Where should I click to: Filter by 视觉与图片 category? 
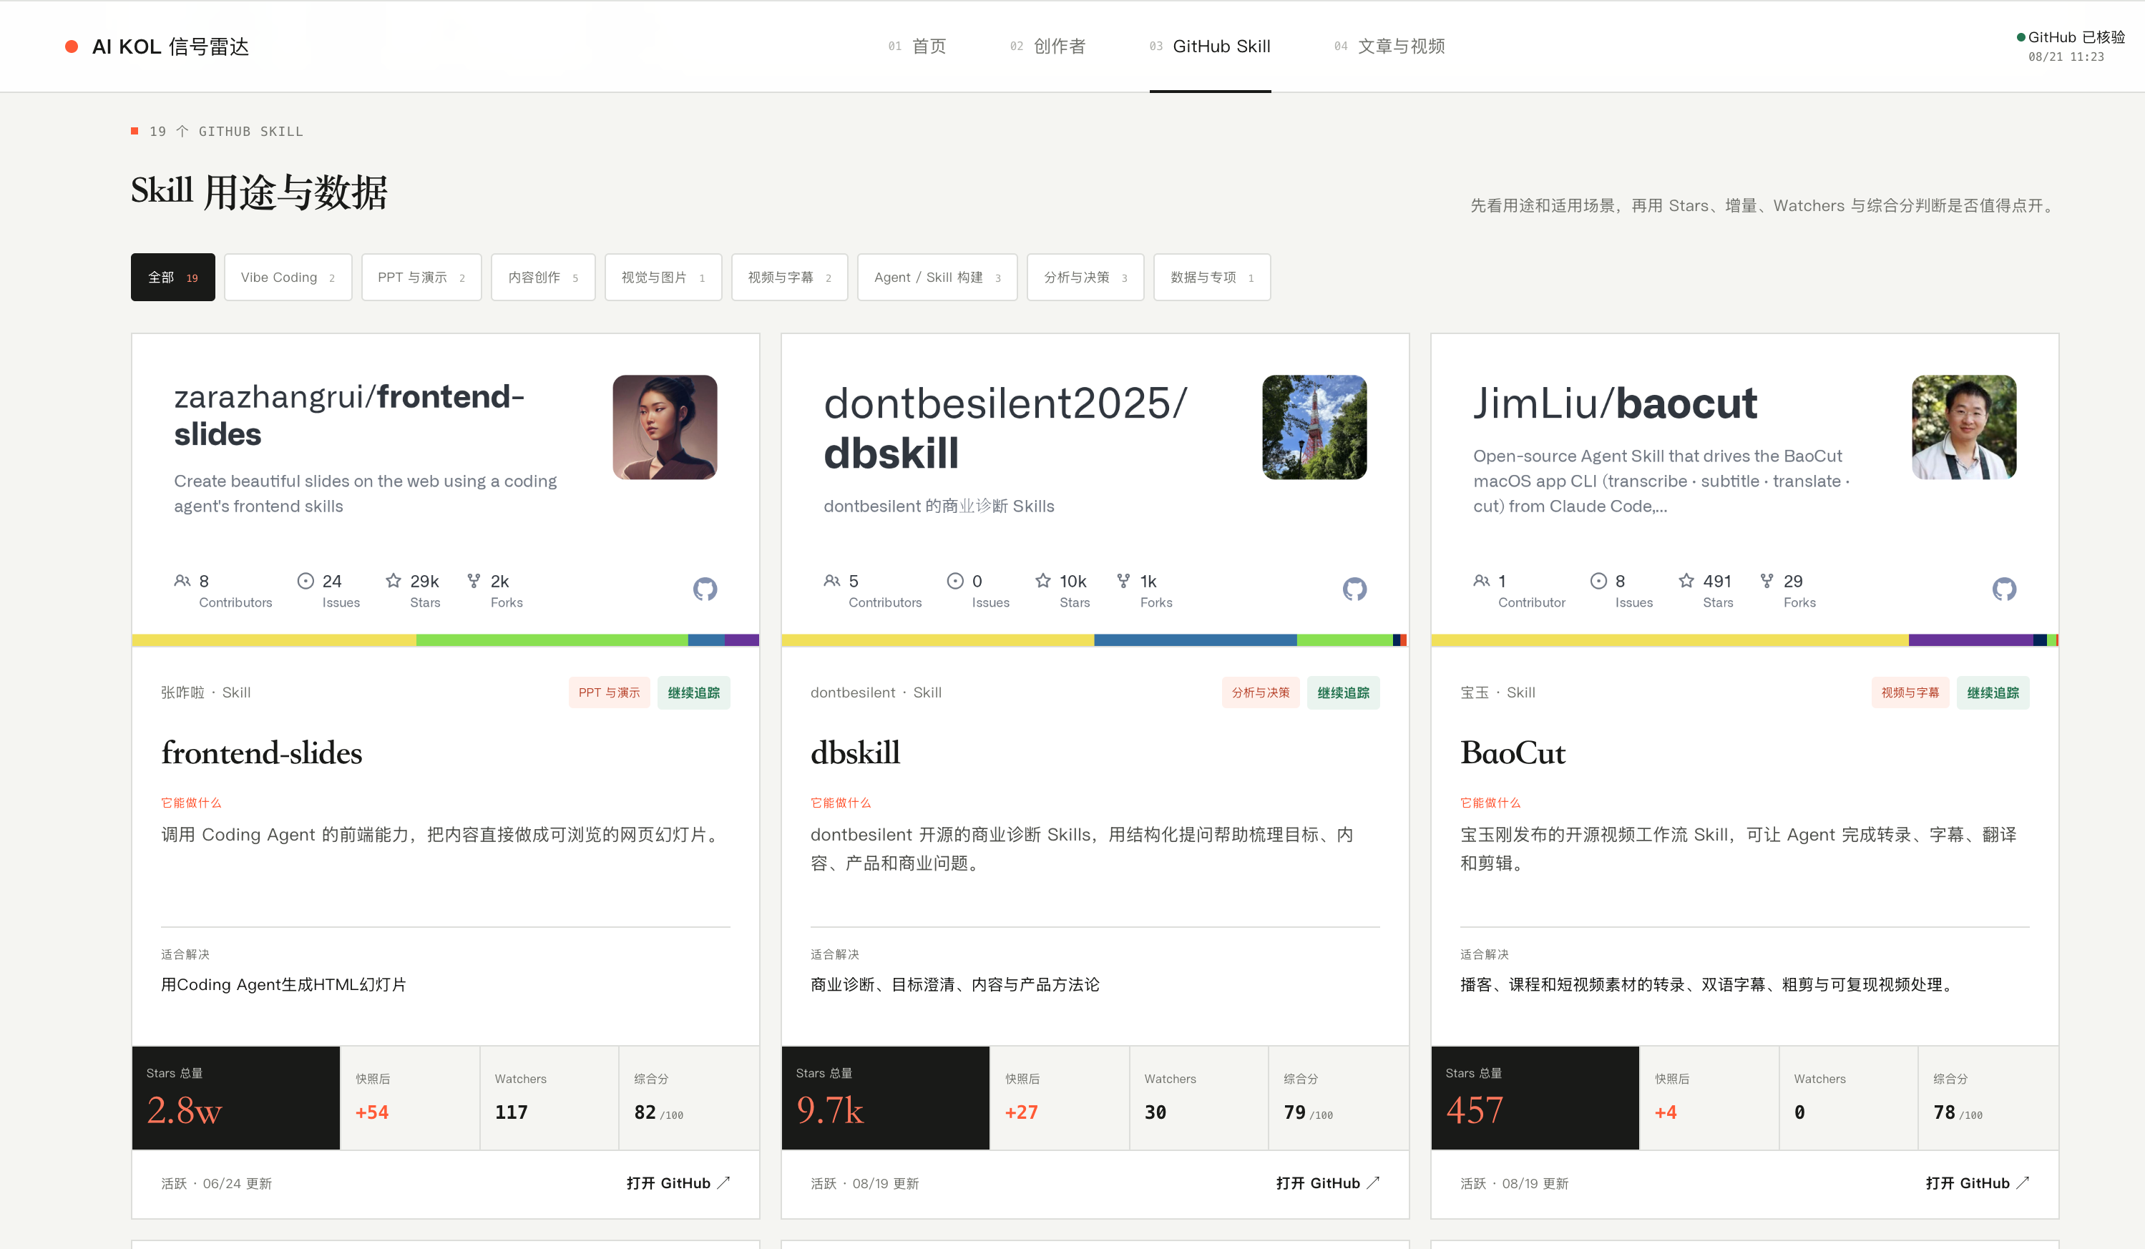(x=663, y=278)
